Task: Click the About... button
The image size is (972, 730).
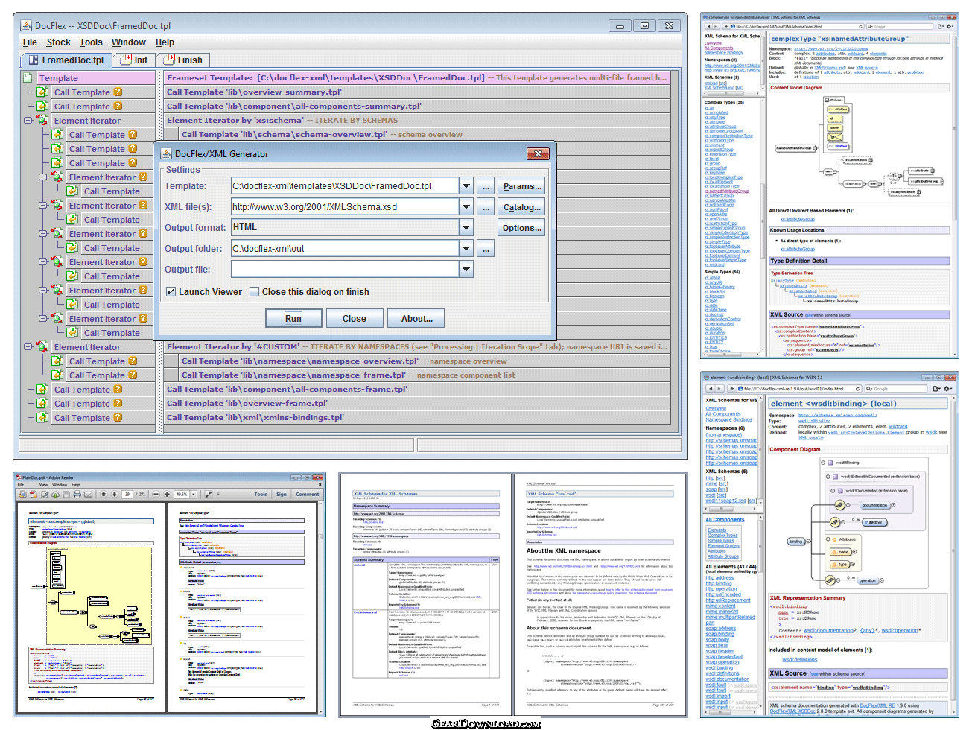Action: (417, 319)
